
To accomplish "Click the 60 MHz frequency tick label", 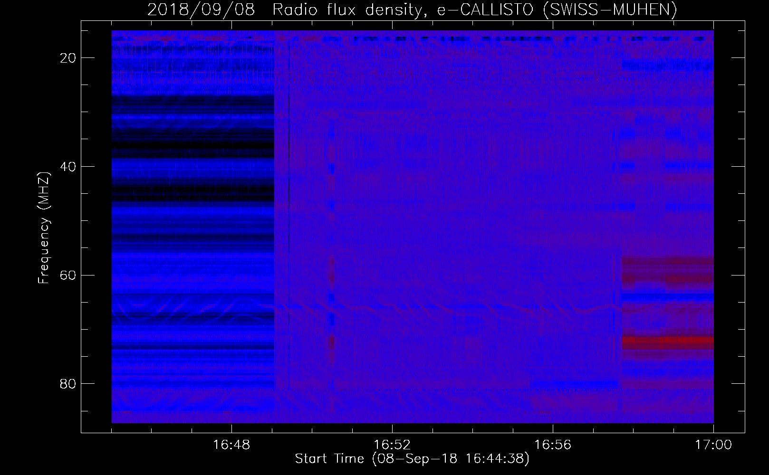I will point(68,275).
